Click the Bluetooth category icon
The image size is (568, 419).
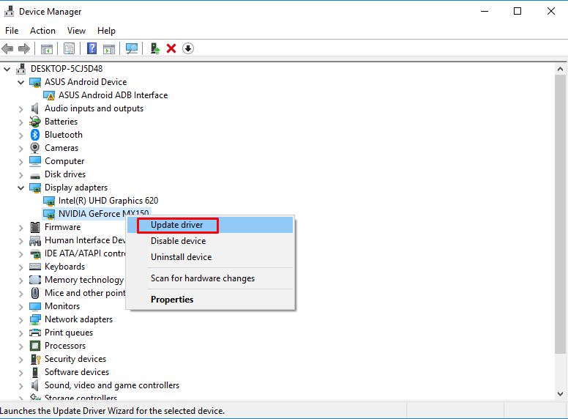tap(35, 135)
